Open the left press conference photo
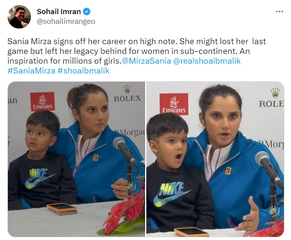This screenshot has height=240, width=291. pos(76,159)
